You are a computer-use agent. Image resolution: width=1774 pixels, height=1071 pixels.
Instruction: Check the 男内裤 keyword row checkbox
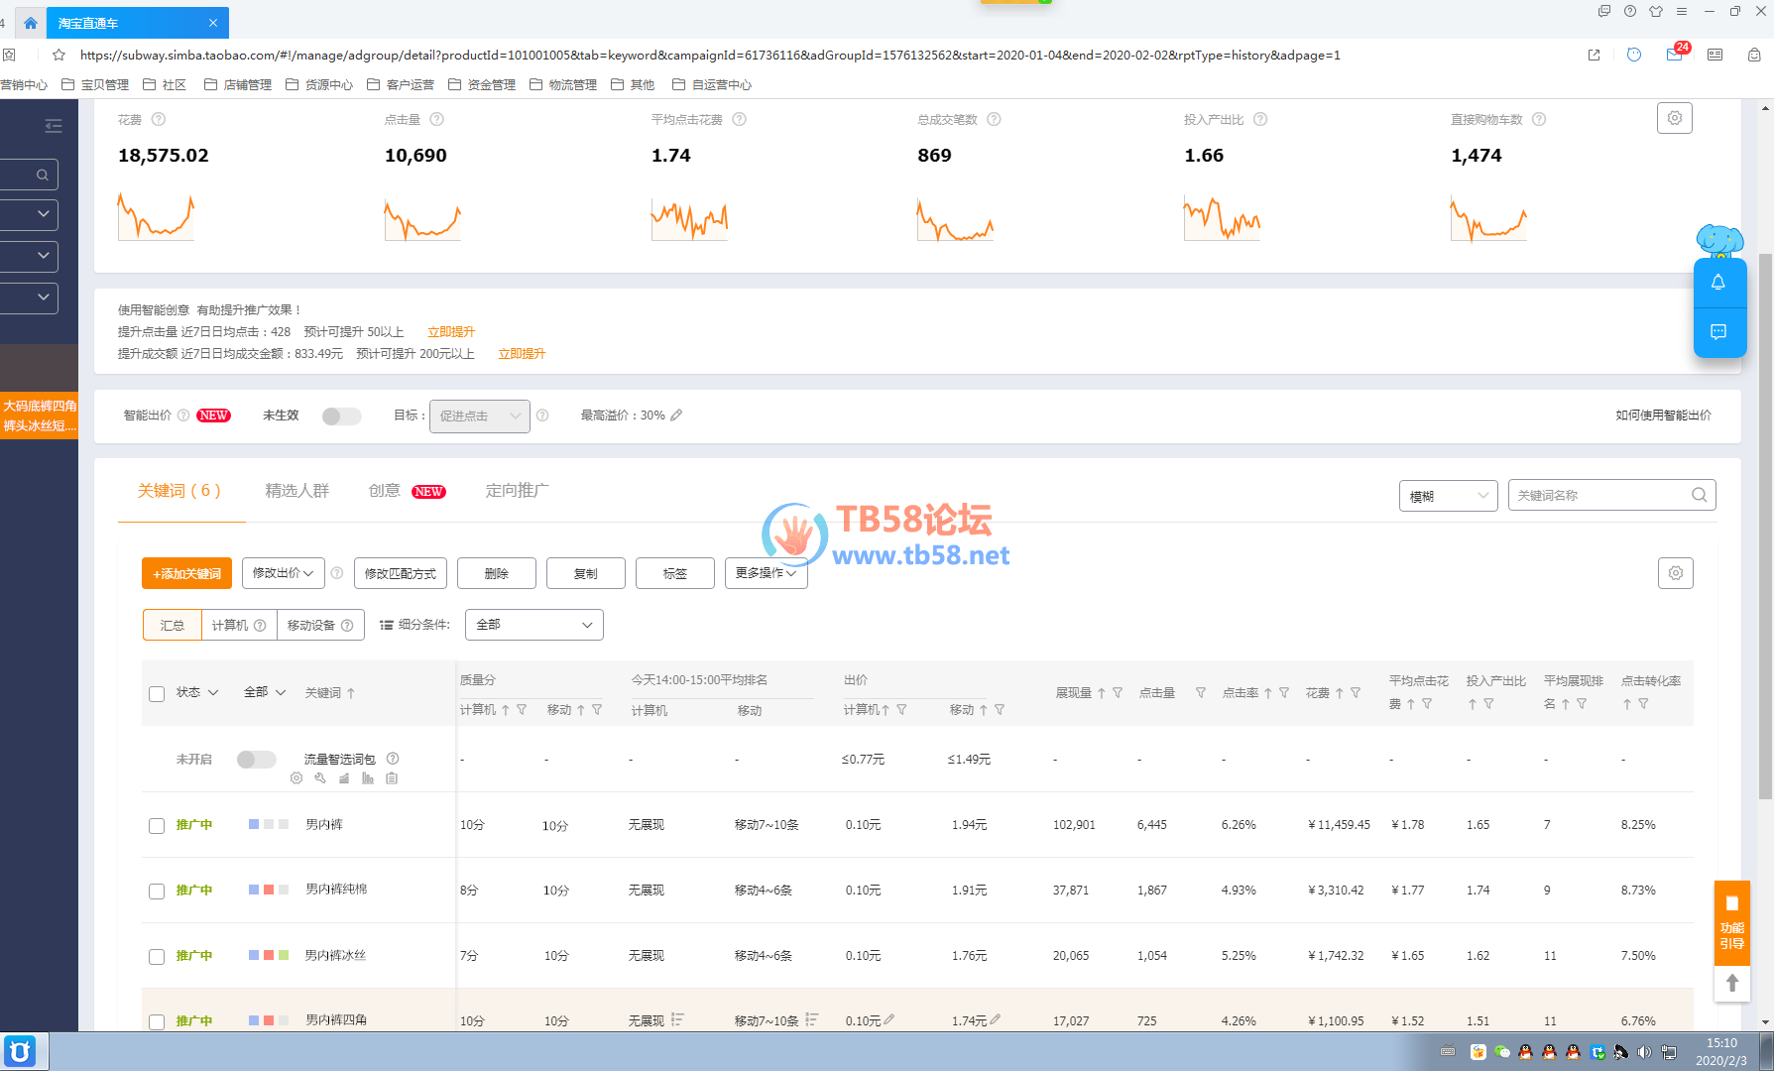pyautogui.click(x=157, y=825)
